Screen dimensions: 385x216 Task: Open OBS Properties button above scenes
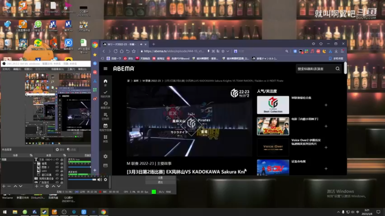tap(60, 150)
